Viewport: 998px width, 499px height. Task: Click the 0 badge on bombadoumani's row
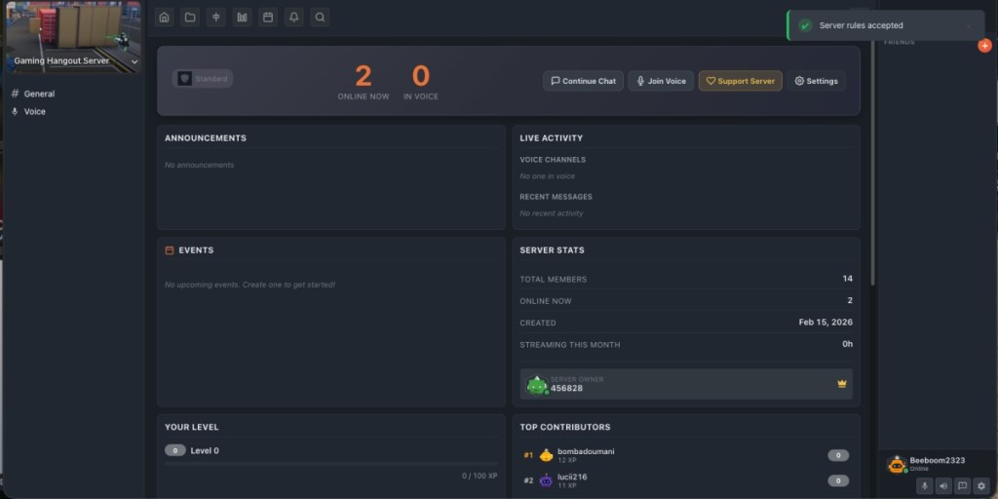[x=838, y=455]
